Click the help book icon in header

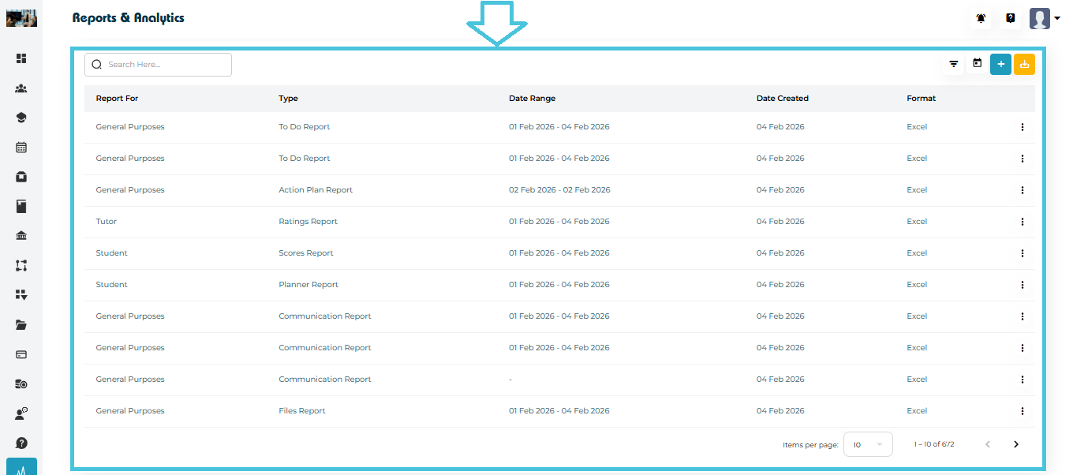[x=1010, y=18]
